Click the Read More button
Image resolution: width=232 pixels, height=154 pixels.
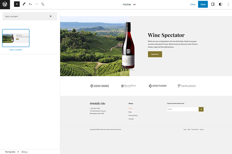click(x=155, y=54)
